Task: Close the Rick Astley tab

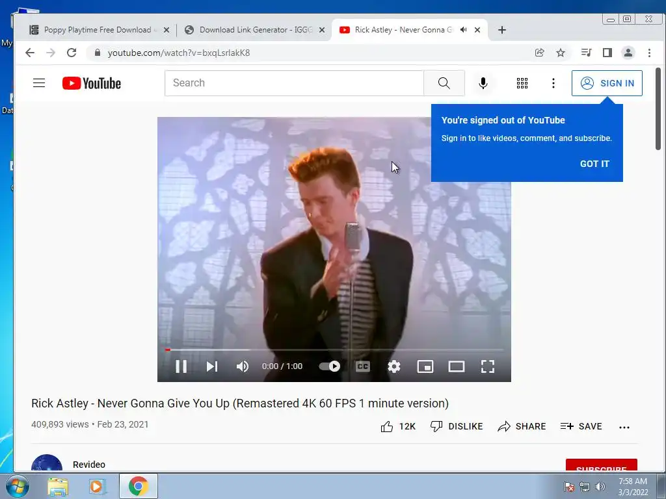Action: [x=477, y=30]
